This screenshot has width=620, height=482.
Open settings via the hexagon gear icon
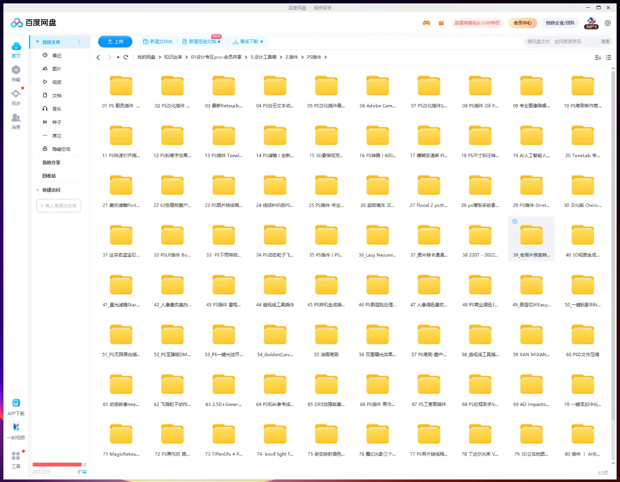[608, 23]
